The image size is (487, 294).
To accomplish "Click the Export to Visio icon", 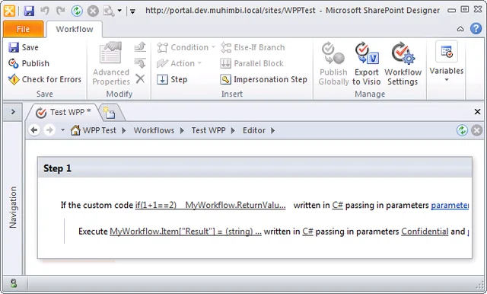I will point(367,53).
